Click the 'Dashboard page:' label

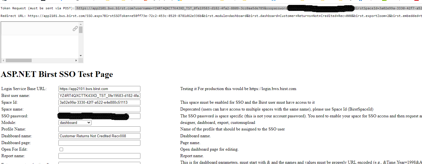[16, 143]
